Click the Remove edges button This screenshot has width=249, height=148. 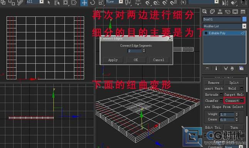(x=214, y=83)
